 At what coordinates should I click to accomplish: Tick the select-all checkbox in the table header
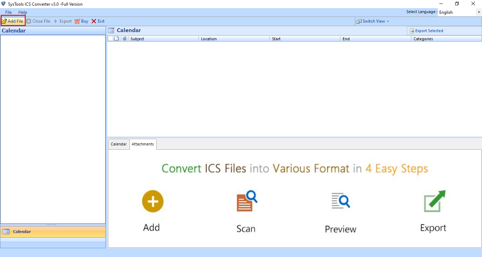[110, 39]
